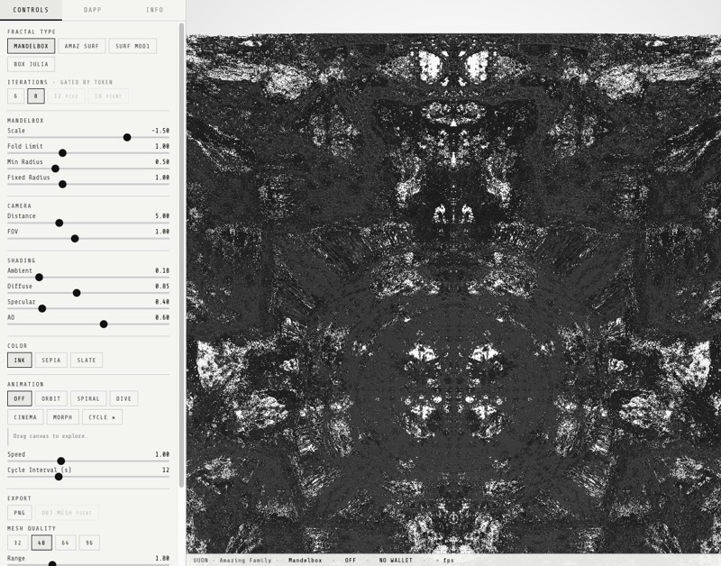
Task: Adjust the Fixed Radius slider
Action: [88, 185]
